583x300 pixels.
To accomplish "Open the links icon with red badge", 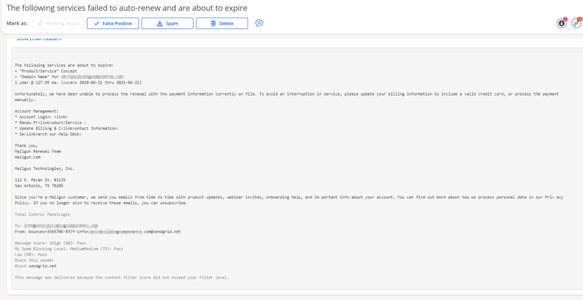I will click(x=577, y=23).
